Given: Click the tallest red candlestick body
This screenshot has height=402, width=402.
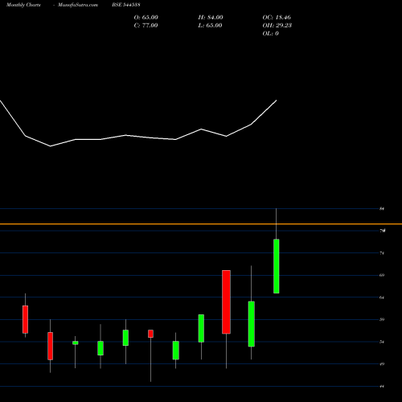Looking at the screenshot, I should pyautogui.click(x=226, y=302).
